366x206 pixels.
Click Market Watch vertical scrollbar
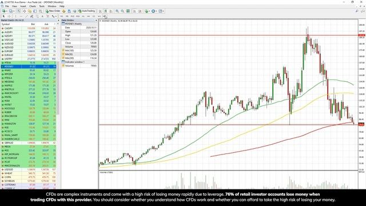coord(58,89)
